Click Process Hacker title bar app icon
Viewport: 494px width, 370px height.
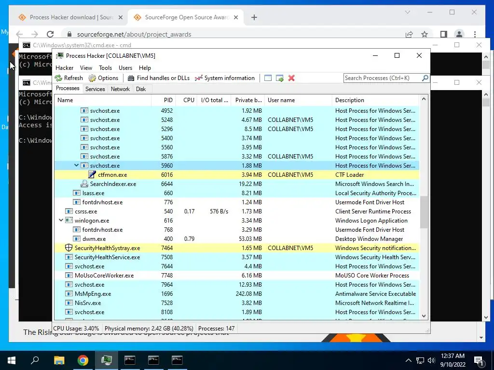59,56
